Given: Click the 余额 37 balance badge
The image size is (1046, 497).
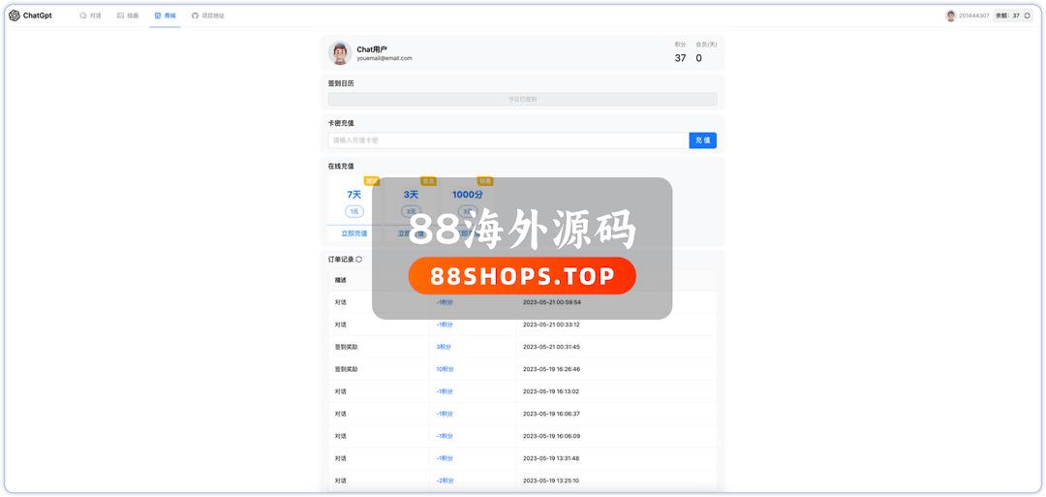Looking at the screenshot, I should (x=1007, y=16).
